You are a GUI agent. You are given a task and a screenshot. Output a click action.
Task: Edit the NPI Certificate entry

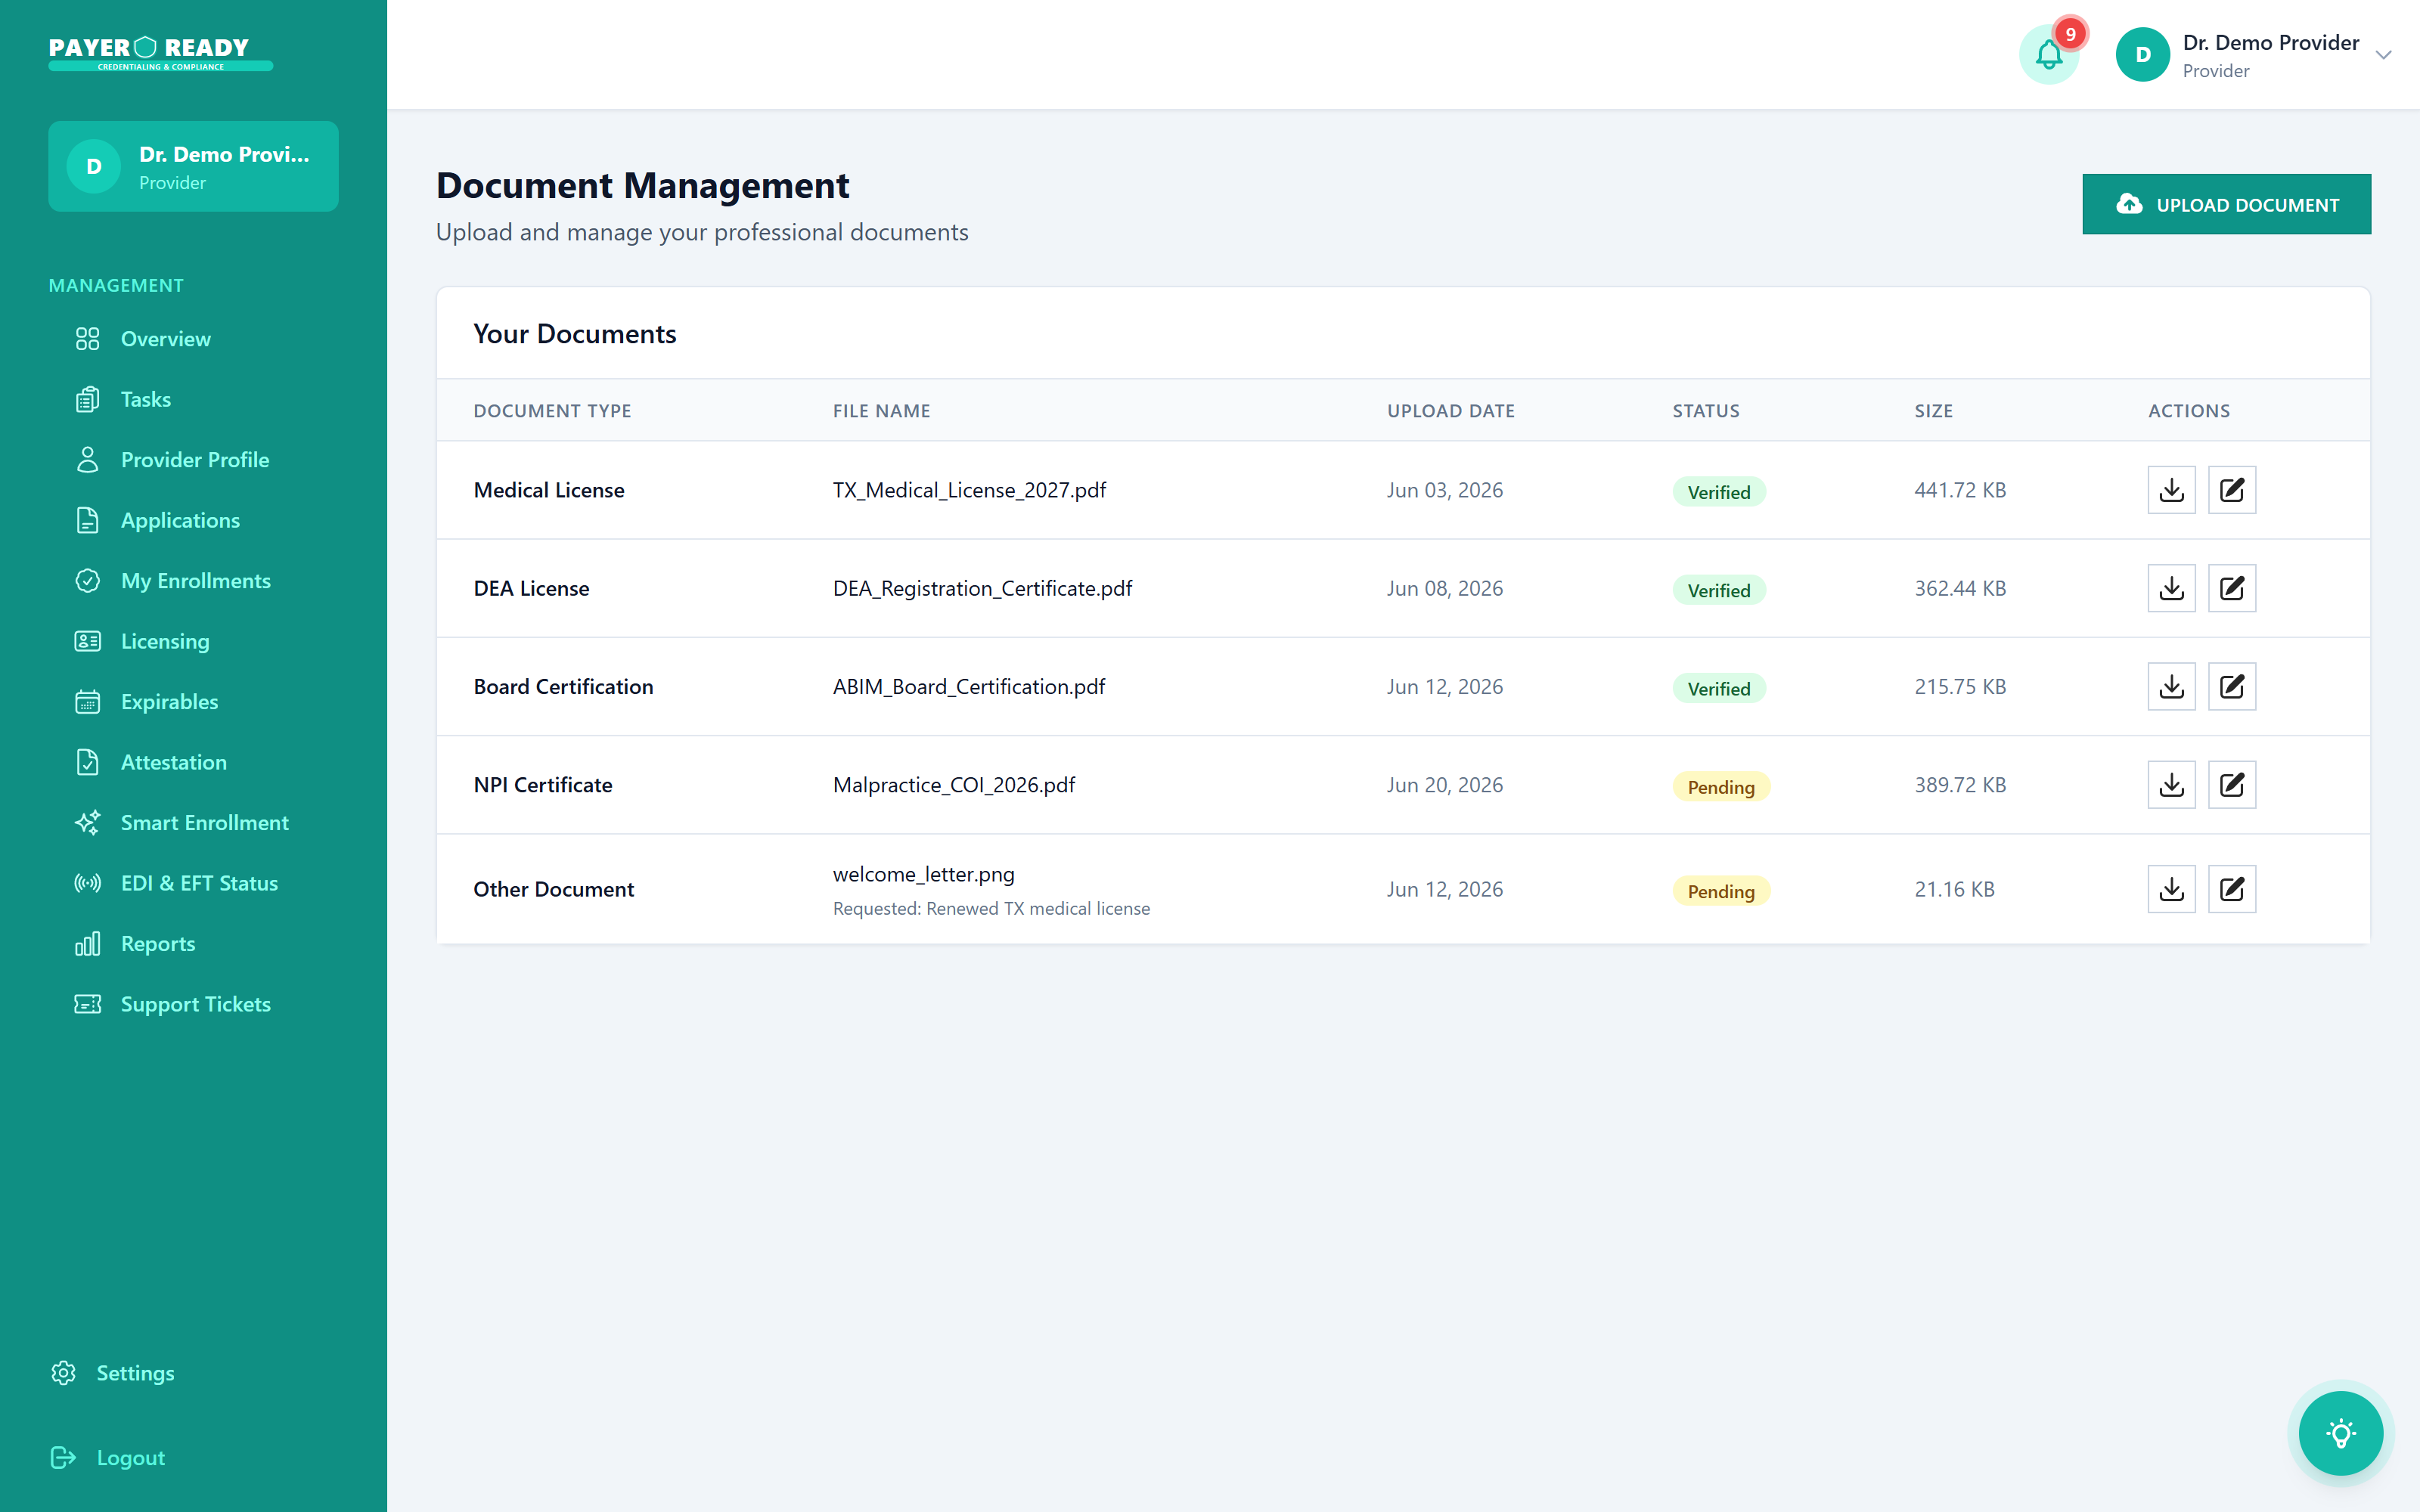pos(2232,785)
